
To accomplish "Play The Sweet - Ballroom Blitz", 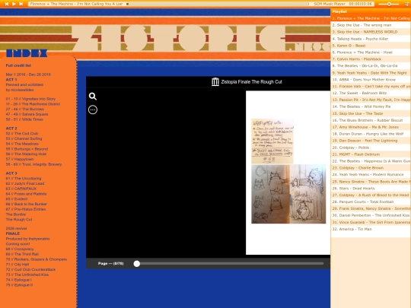I will click(371, 93).
